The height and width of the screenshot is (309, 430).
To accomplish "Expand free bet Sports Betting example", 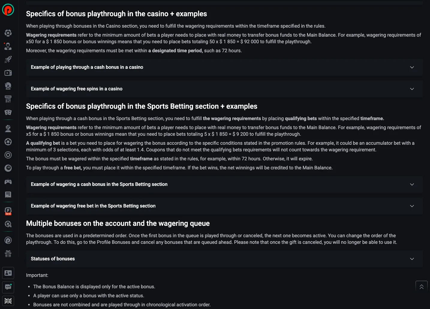I will click(x=224, y=206).
